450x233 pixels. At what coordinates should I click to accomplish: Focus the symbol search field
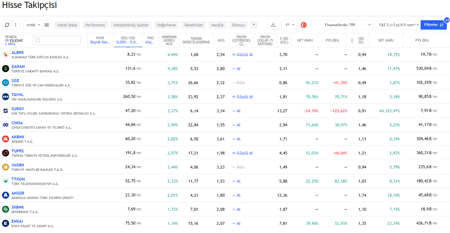[x=56, y=40]
